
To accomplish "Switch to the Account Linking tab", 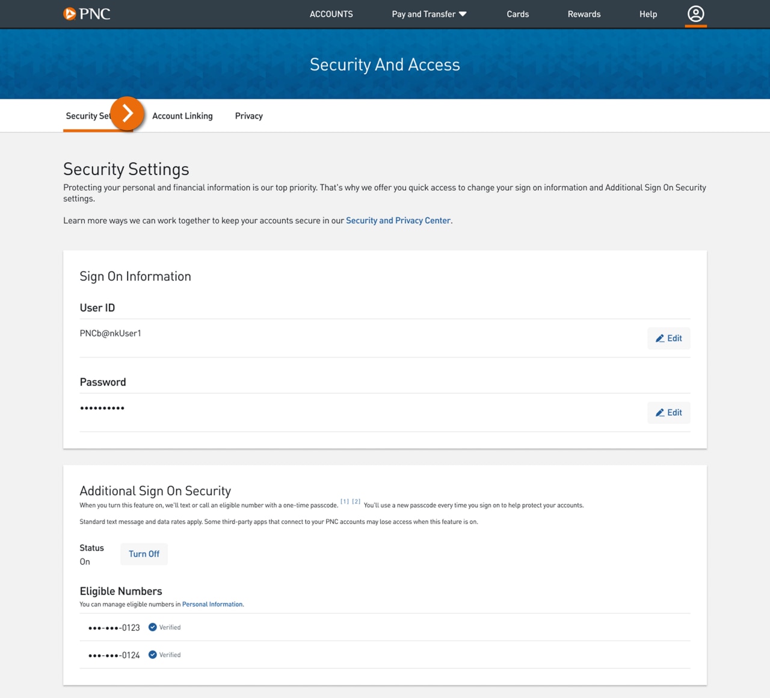I will 182,116.
